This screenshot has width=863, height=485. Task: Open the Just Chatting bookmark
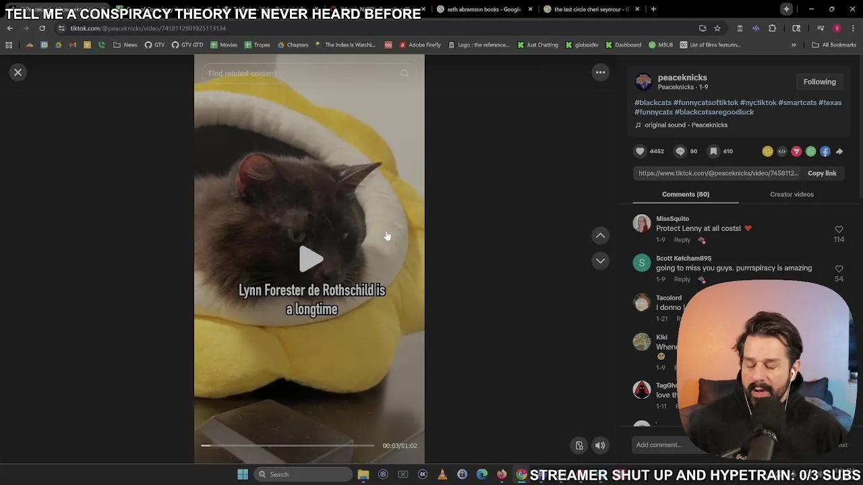(537, 45)
